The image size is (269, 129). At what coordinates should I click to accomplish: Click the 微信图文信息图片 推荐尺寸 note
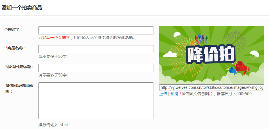tap(215, 94)
